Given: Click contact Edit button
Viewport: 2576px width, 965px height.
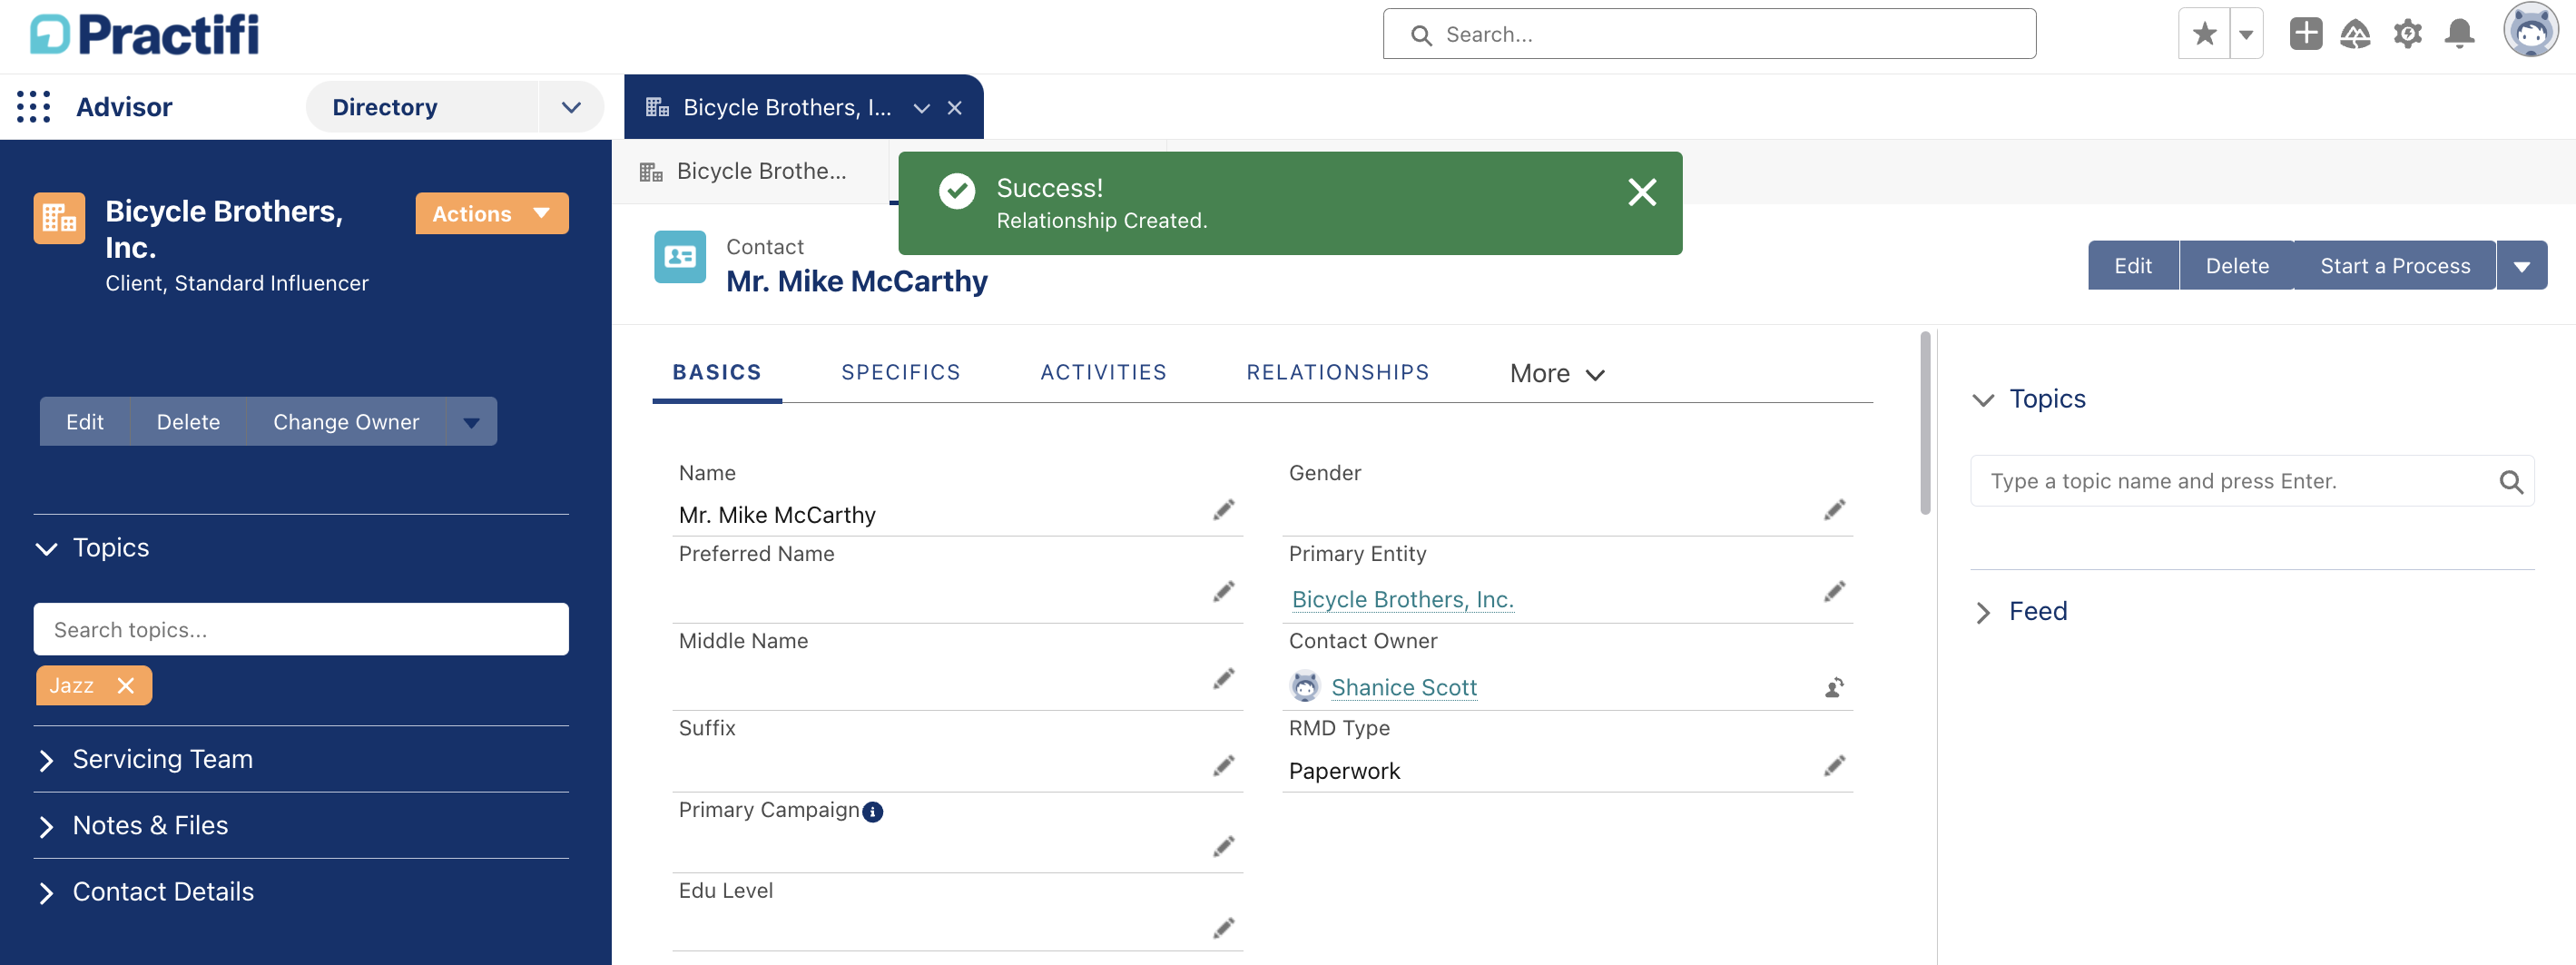Looking at the screenshot, I should point(2133,265).
